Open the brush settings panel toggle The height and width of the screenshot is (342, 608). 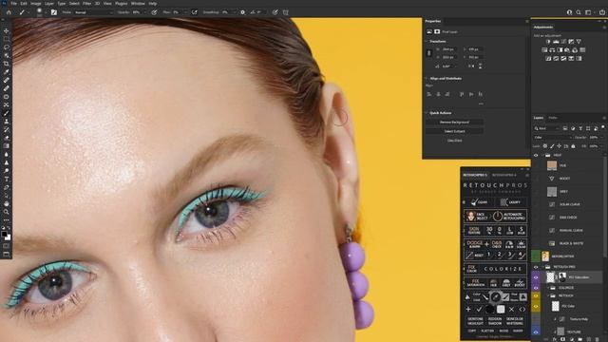[x=54, y=12]
